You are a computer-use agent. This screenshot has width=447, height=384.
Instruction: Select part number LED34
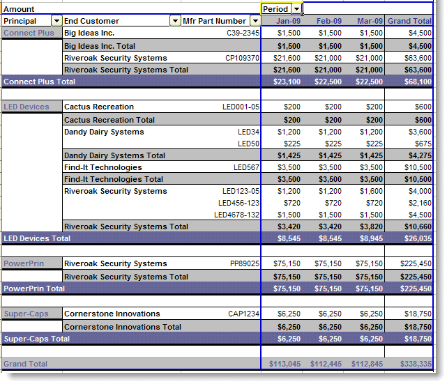(248, 132)
